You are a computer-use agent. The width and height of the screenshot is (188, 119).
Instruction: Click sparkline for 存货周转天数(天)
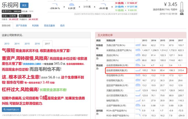pos(138,80)
